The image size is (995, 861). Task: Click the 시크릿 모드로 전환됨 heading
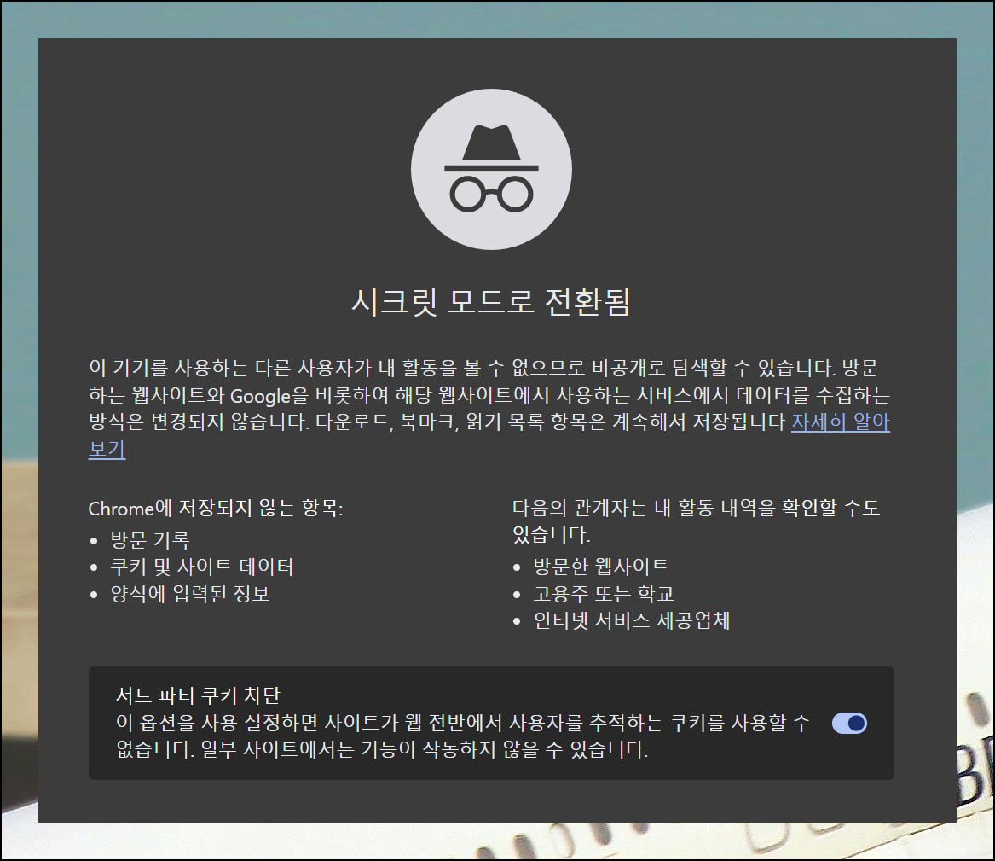(490, 301)
